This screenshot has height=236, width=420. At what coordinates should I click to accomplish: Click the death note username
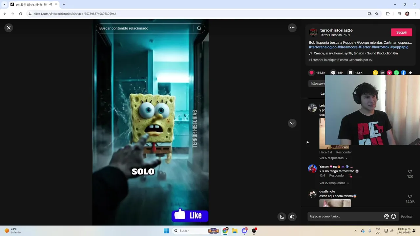click(327, 191)
